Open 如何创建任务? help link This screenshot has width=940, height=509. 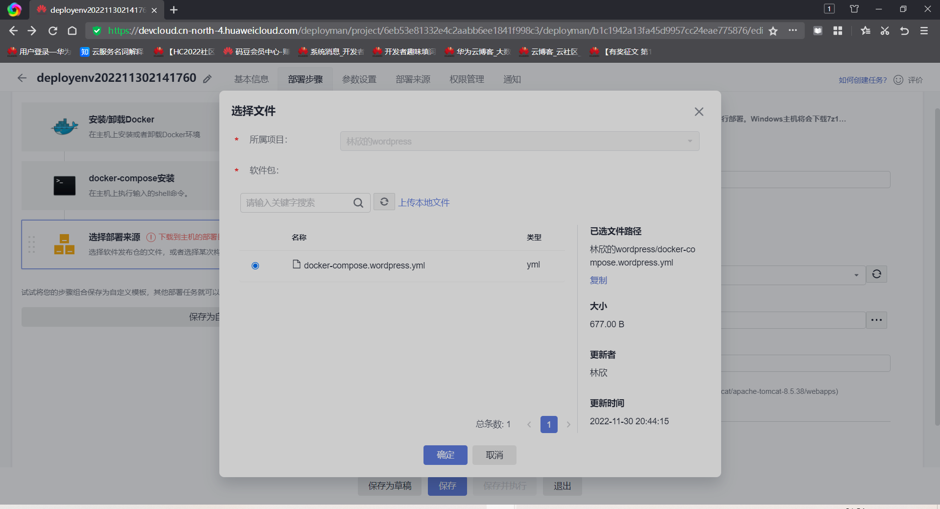(x=863, y=80)
